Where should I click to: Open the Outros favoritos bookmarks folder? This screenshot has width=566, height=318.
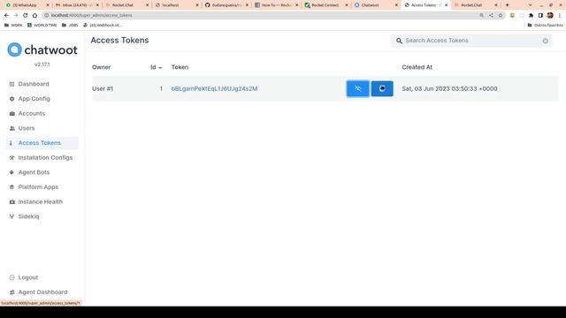click(545, 26)
